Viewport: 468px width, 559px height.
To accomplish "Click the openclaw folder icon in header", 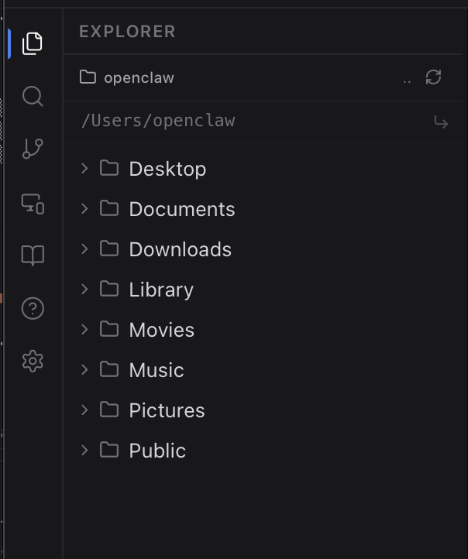I will (88, 77).
